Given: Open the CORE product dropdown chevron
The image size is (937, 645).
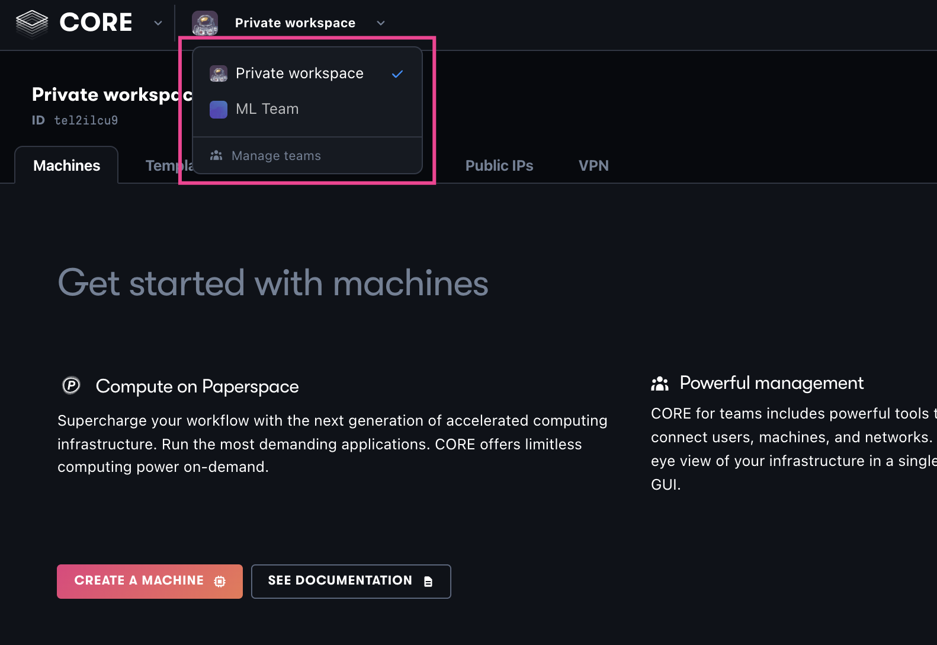Looking at the screenshot, I should (x=158, y=23).
